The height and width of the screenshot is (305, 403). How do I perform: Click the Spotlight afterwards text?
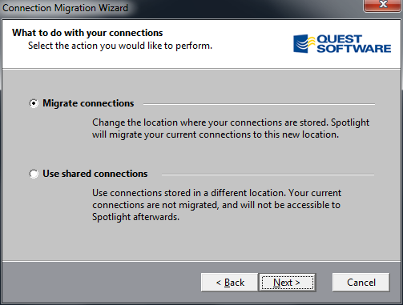click(x=135, y=217)
